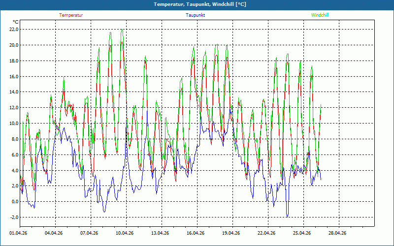Select the 28.04.26 date label

click(x=337, y=234)
